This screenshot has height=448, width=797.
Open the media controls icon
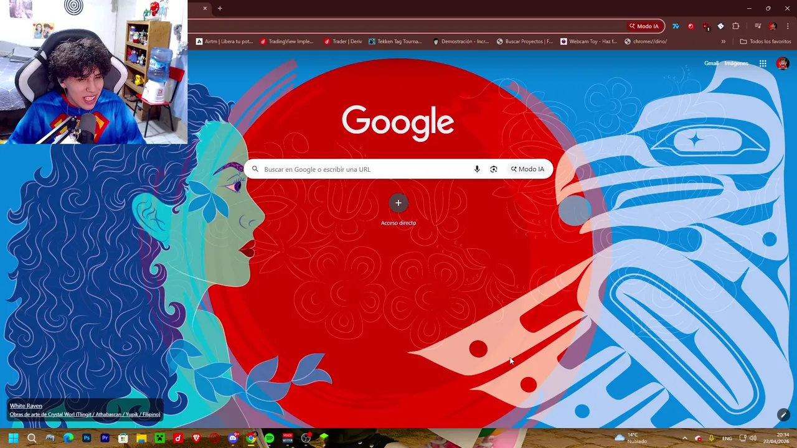758,26
